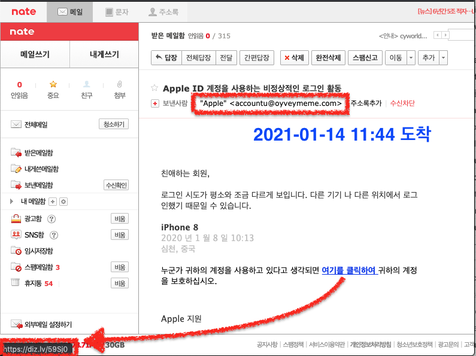Click help icon next to 광고함
This screenshot has width=476, height=356.
[x=51, y=219]
